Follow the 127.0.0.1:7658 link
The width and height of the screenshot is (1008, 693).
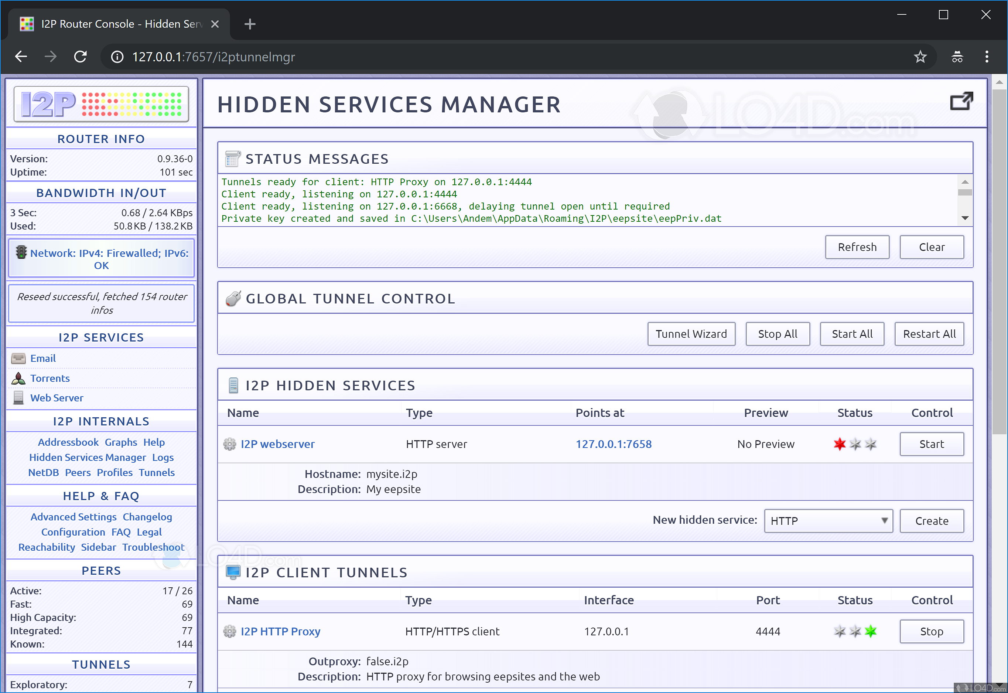tap(614, 444)
